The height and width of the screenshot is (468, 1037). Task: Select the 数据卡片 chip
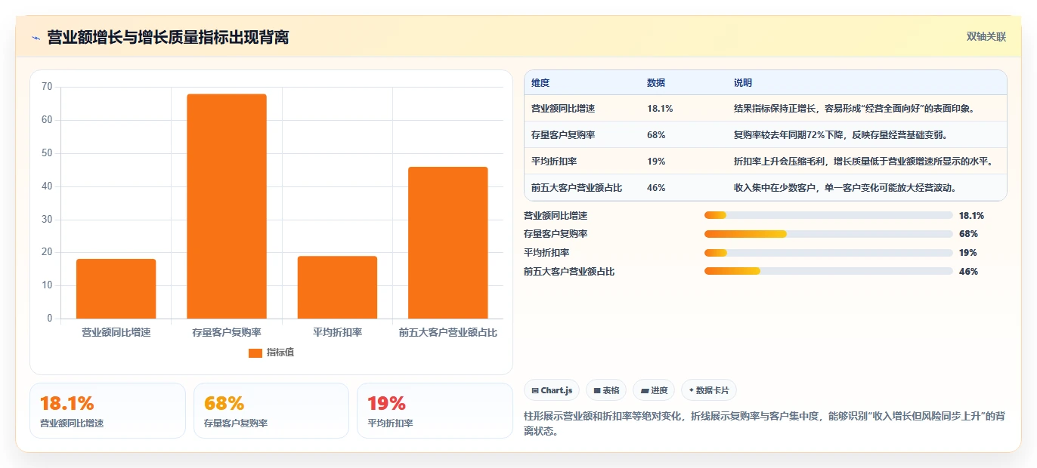tap(708, 390)
